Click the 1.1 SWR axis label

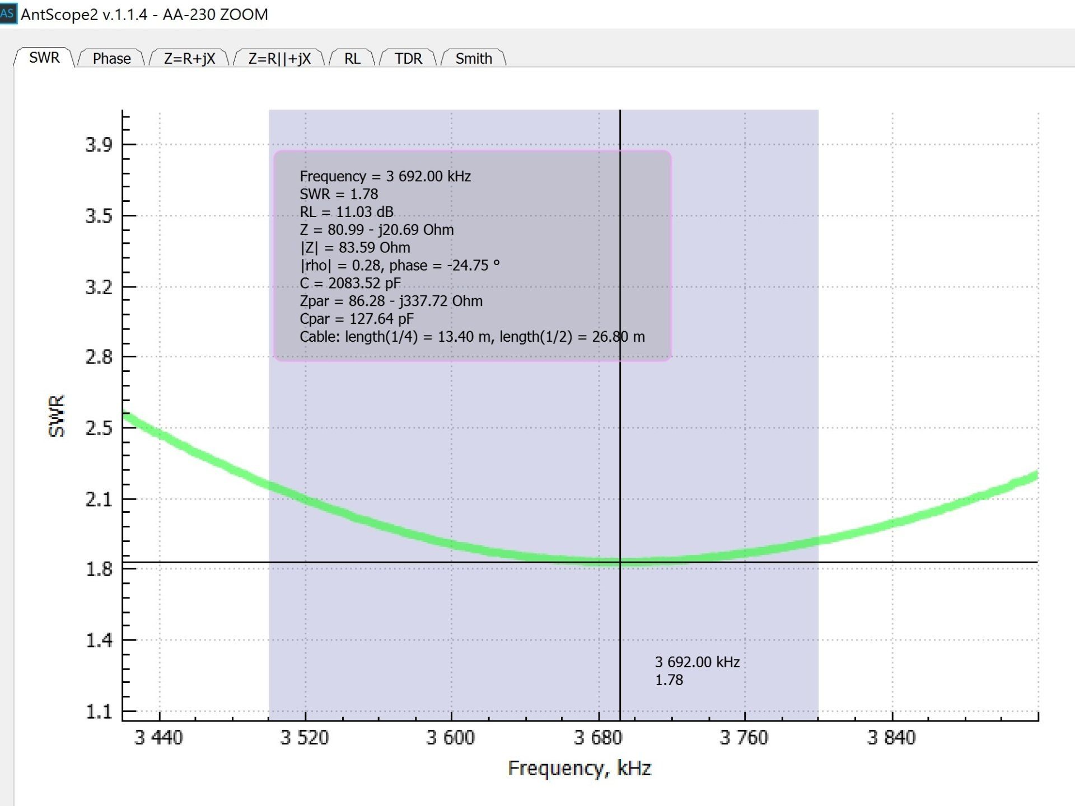[99, 712]
